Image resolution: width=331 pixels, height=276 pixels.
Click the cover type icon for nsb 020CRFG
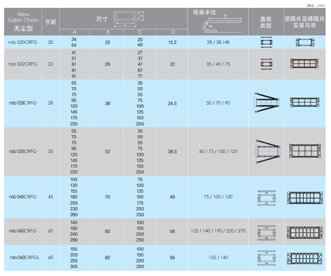click(x=266, y=42)
